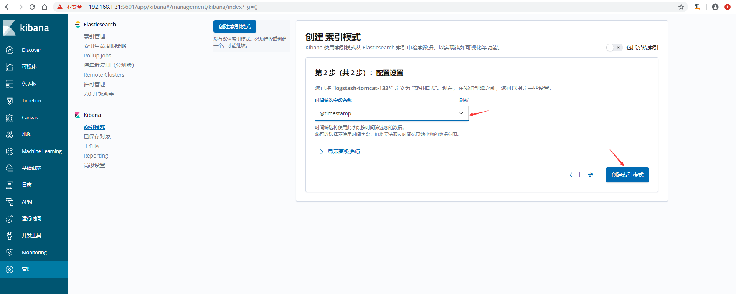This screenshot has width=736, height=294.
Task: Go to browser home page icon
Action: [45, 7]
